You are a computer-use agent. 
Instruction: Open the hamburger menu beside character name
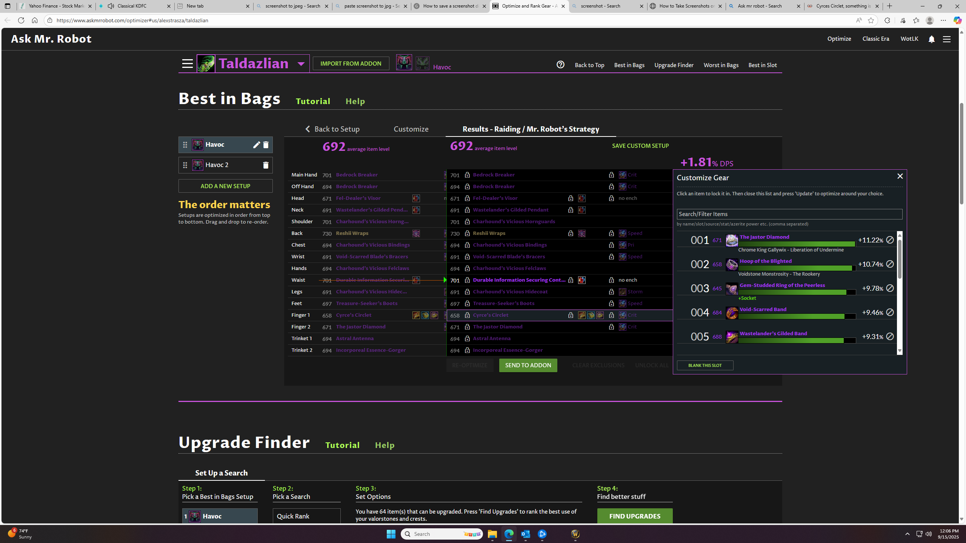(x=187, y=64)
